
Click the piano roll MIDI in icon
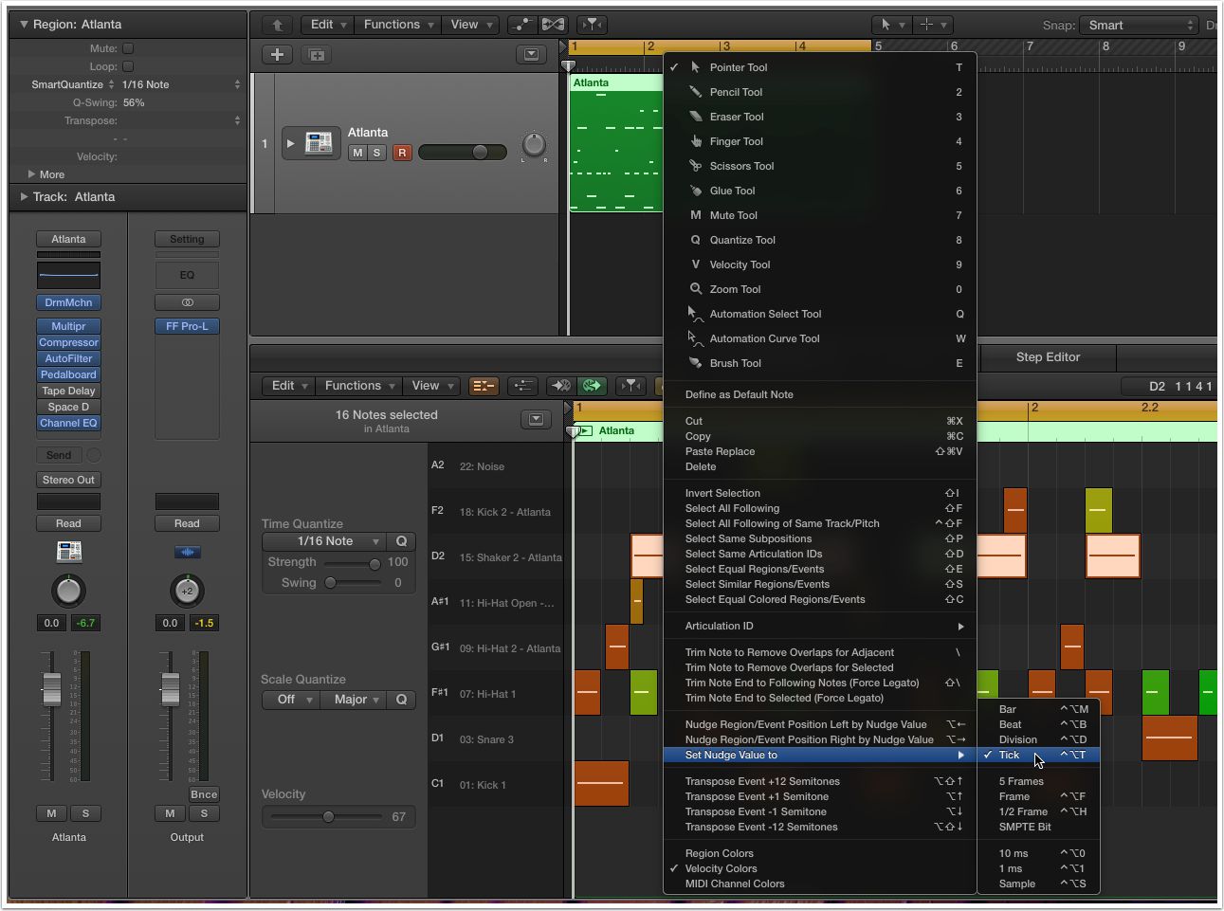point(561,386)
